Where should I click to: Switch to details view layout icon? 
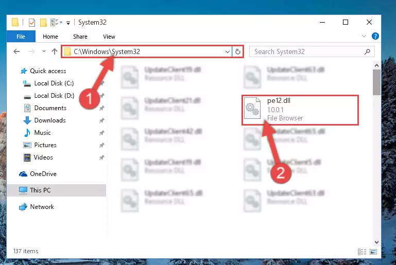coord(361,252)
